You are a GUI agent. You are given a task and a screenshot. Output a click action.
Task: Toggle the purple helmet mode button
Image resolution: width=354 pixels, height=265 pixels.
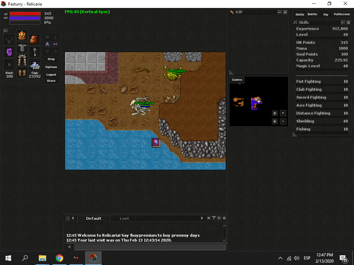point(47,44)
